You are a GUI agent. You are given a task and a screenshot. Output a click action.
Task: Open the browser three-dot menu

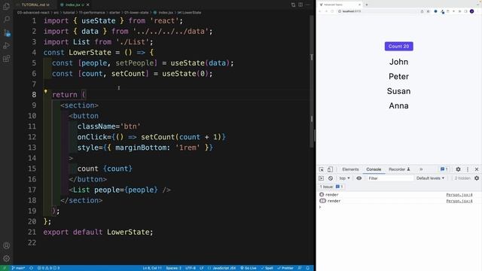point(478,11)
